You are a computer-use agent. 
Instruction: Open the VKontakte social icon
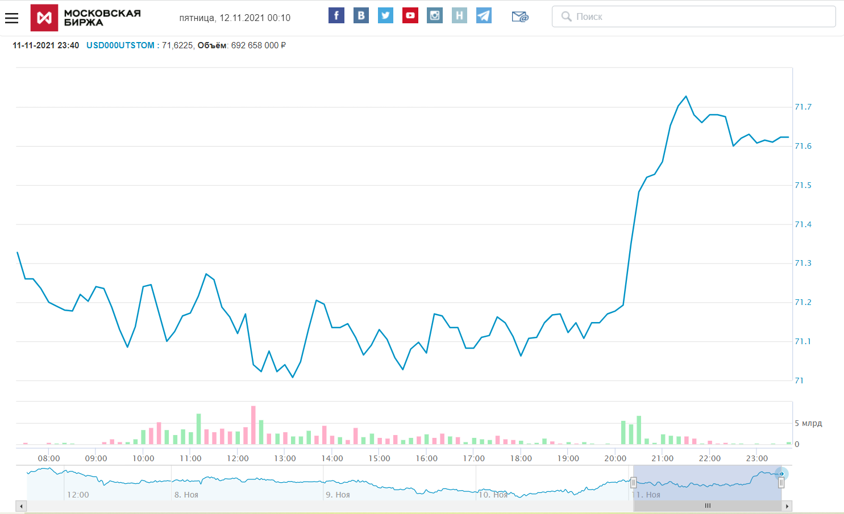pos(361,16)
